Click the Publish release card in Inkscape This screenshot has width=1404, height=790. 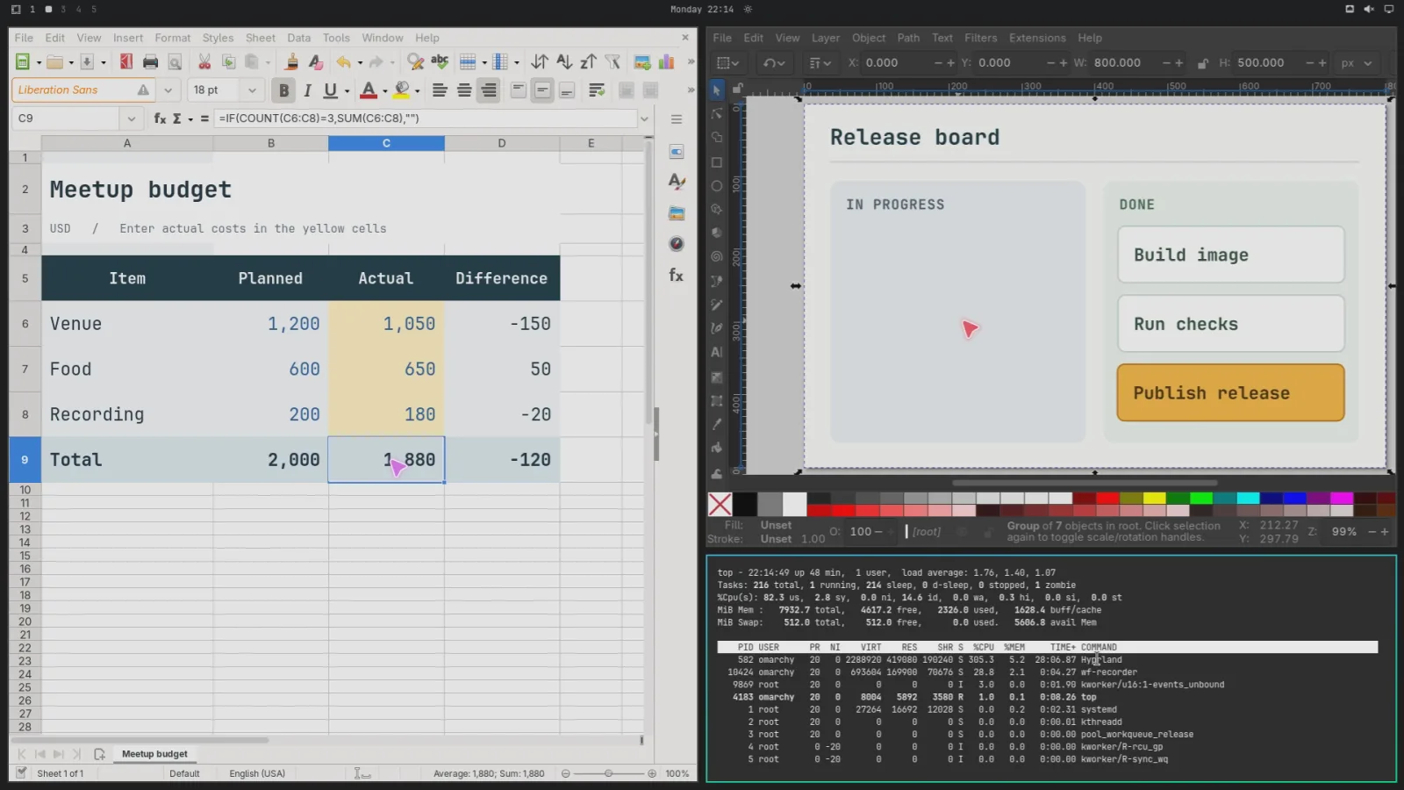click(x=1230, y=393)
